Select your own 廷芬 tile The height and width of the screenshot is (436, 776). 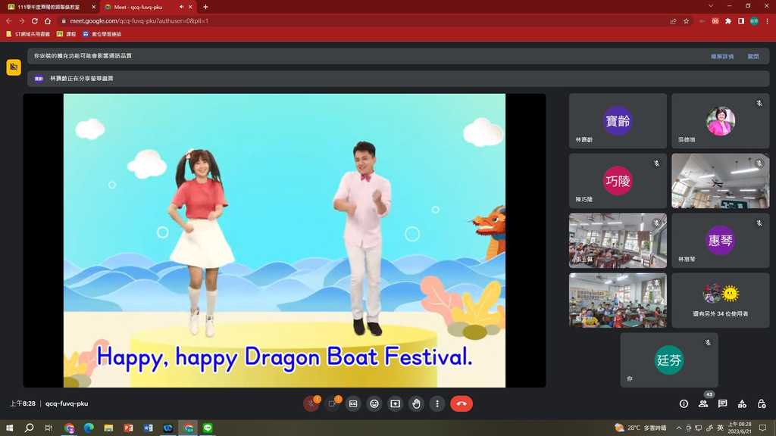pyautogui.click(x=669, y=360)
